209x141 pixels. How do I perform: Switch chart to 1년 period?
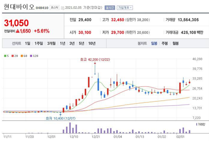(62, 43)
